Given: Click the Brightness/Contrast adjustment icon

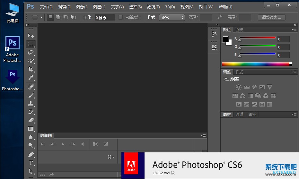Looking at the screenshot, I should click(x=238, y=87).
